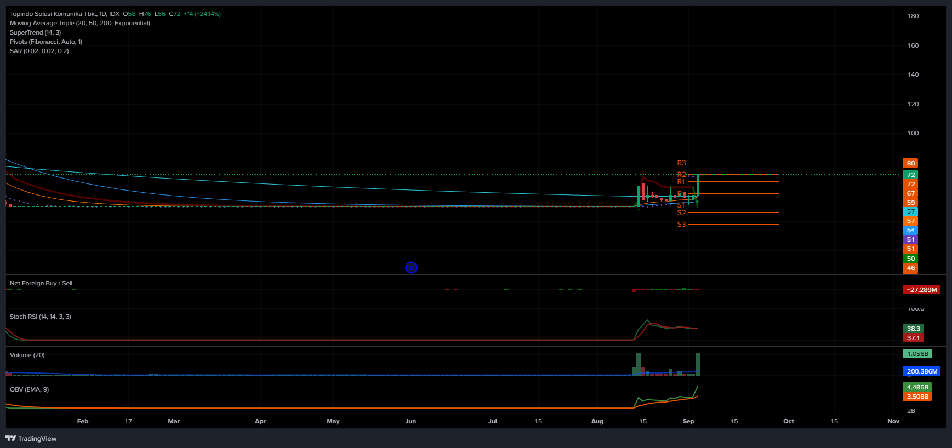Click the OBV (EMA, 9) pane label

(x=30, y=389)
